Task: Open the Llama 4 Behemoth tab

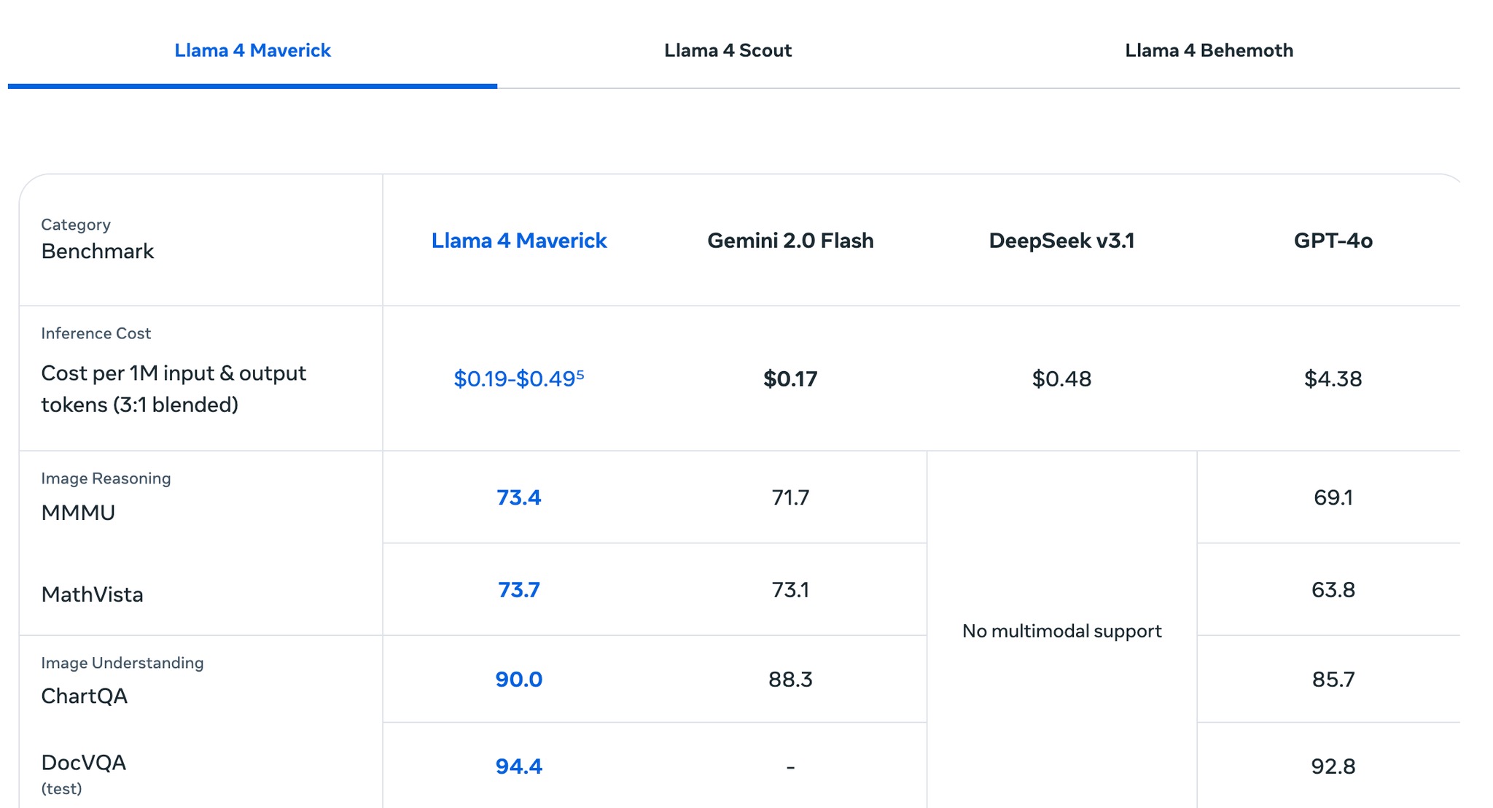Action: 1208,50
